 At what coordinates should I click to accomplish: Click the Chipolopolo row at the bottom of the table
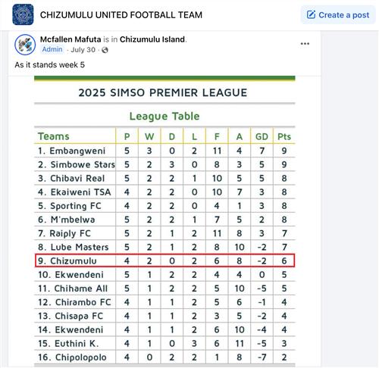click(164, 357)
